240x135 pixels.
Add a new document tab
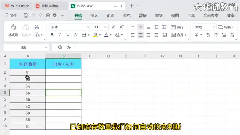(x=132, y=6)
